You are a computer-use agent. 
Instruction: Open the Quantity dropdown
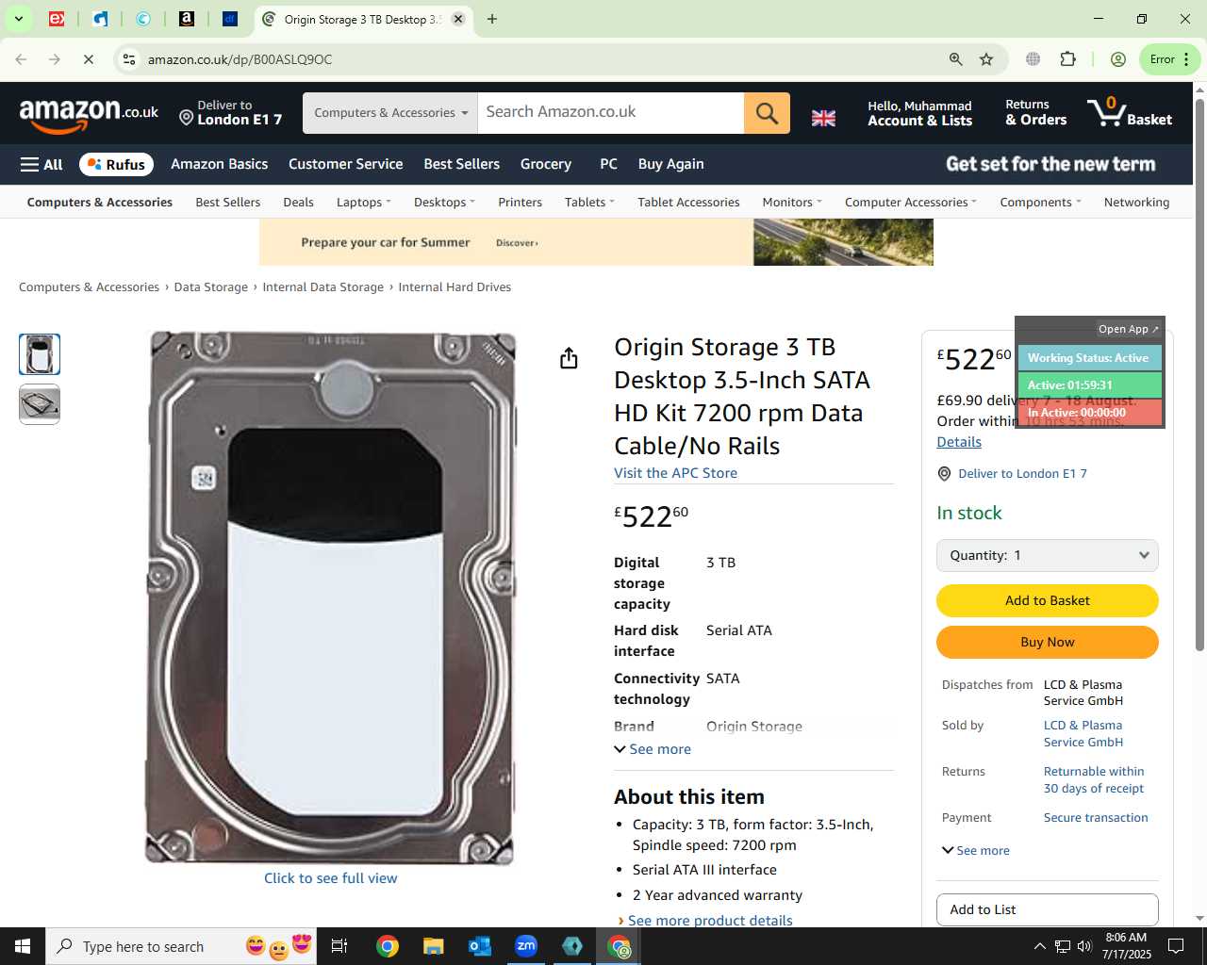tap(1047, 555)
